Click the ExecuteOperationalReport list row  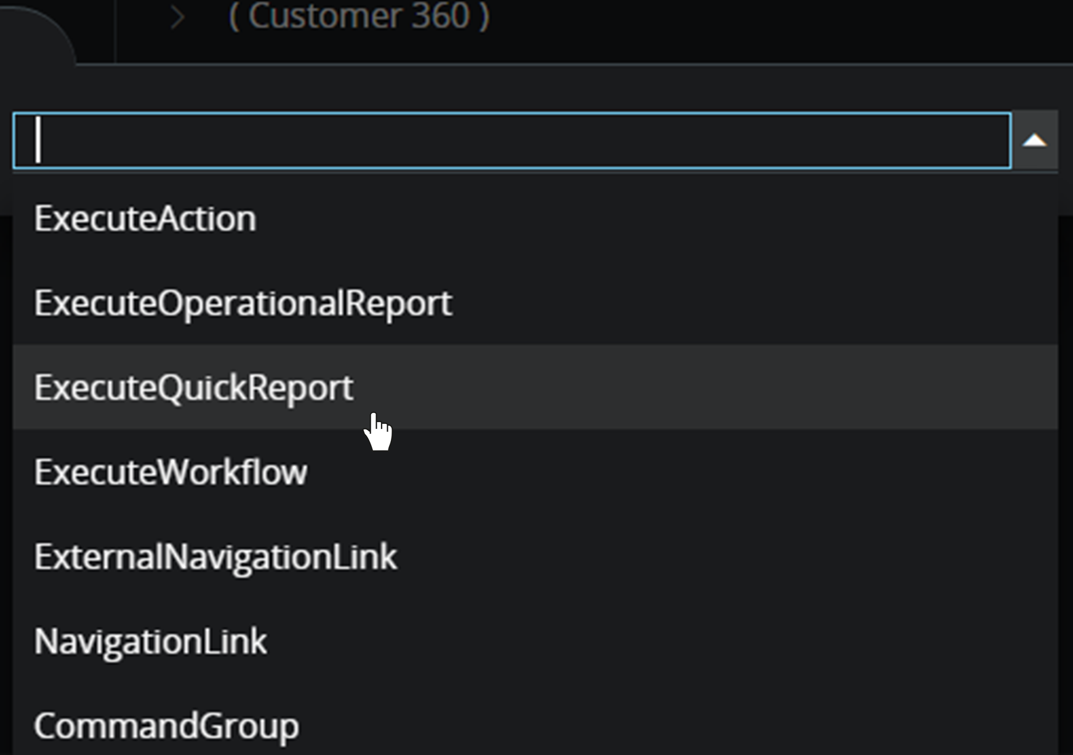tap(534, 303)
